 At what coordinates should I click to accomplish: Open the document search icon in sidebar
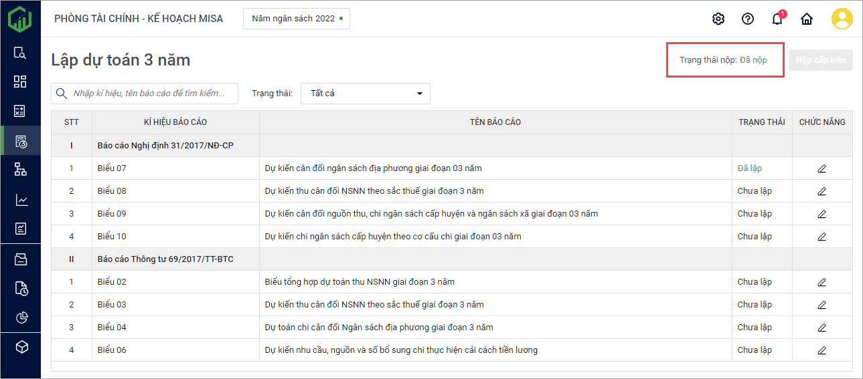(x=20, y=53)
